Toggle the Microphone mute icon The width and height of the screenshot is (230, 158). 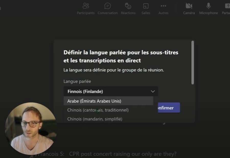[208, 6]
